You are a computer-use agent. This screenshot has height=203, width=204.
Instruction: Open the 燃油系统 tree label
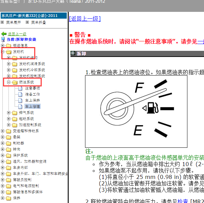[26, 82]
